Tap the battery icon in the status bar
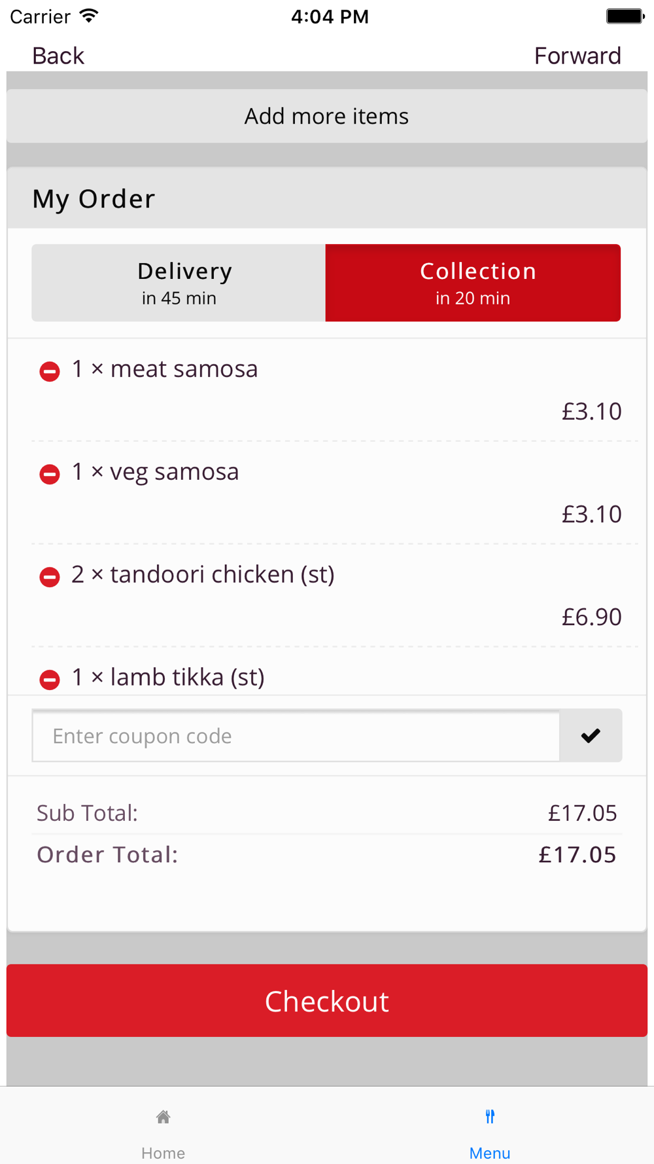The image size is (654, 1164). click(625, 16)
